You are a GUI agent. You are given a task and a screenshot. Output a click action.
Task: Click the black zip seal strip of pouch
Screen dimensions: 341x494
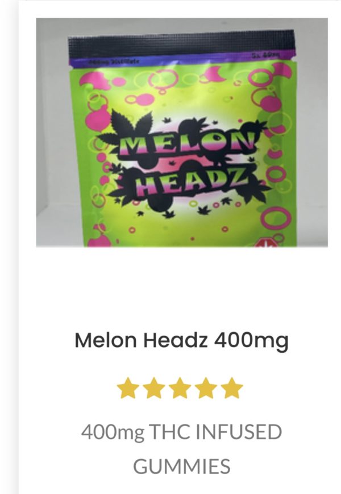pyautogui.click(x=181, y=42)
